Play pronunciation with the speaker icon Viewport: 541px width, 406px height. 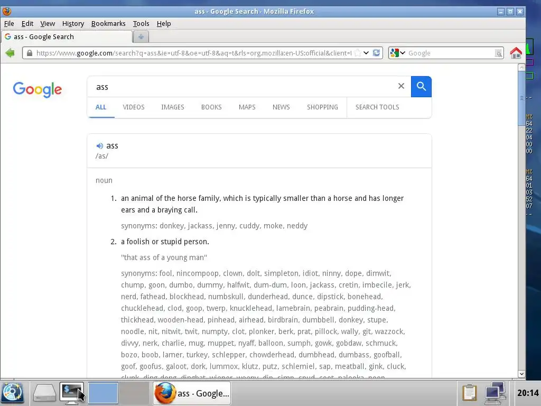[x=100, y=146]
